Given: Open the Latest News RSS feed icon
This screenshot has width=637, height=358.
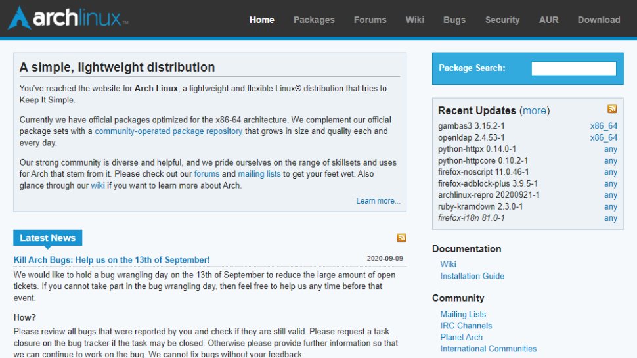Looking at the screenshot, I should pyautogui.click(x=401, y=238).
